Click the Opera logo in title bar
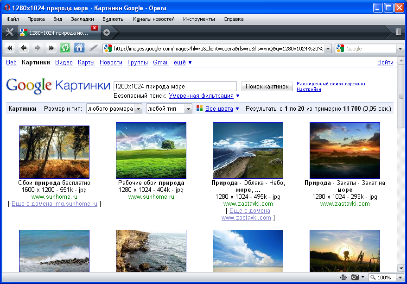Viewport: 407px width, 284px height. pyautogui.click(x=7, y=7)
